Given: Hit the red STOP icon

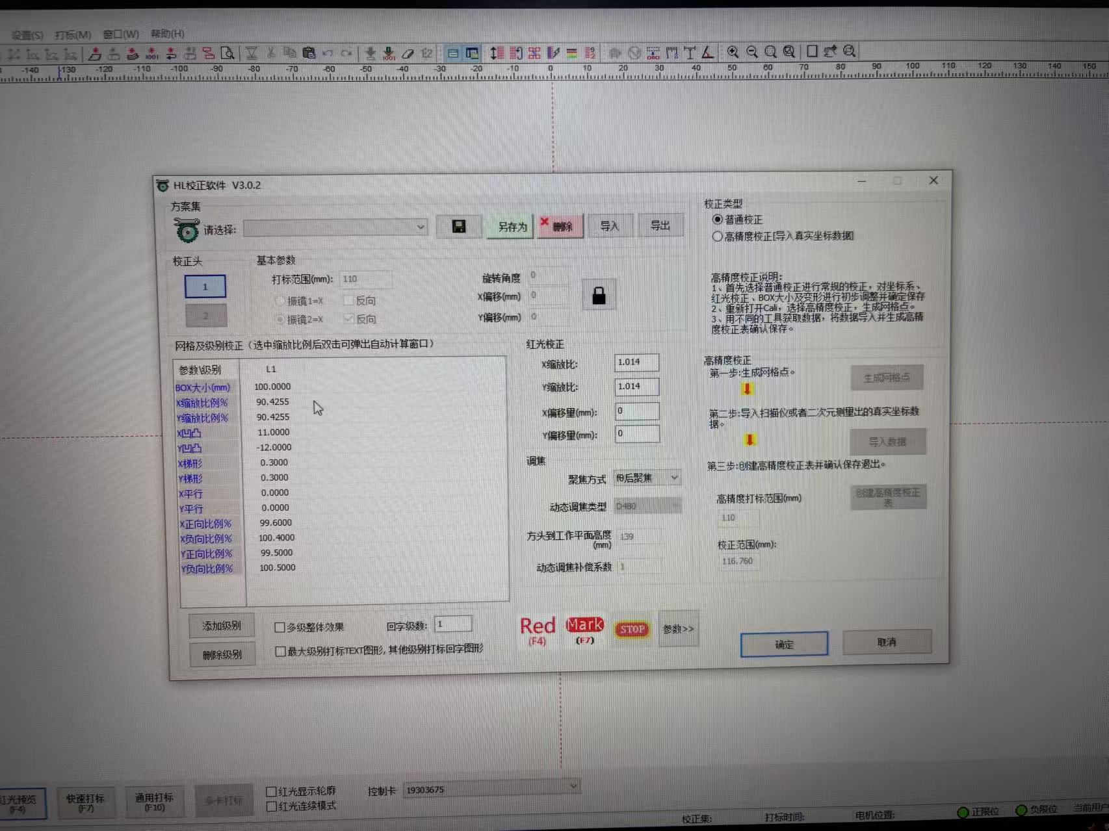Looking at the screenshot, I should [x=632, y=629].
